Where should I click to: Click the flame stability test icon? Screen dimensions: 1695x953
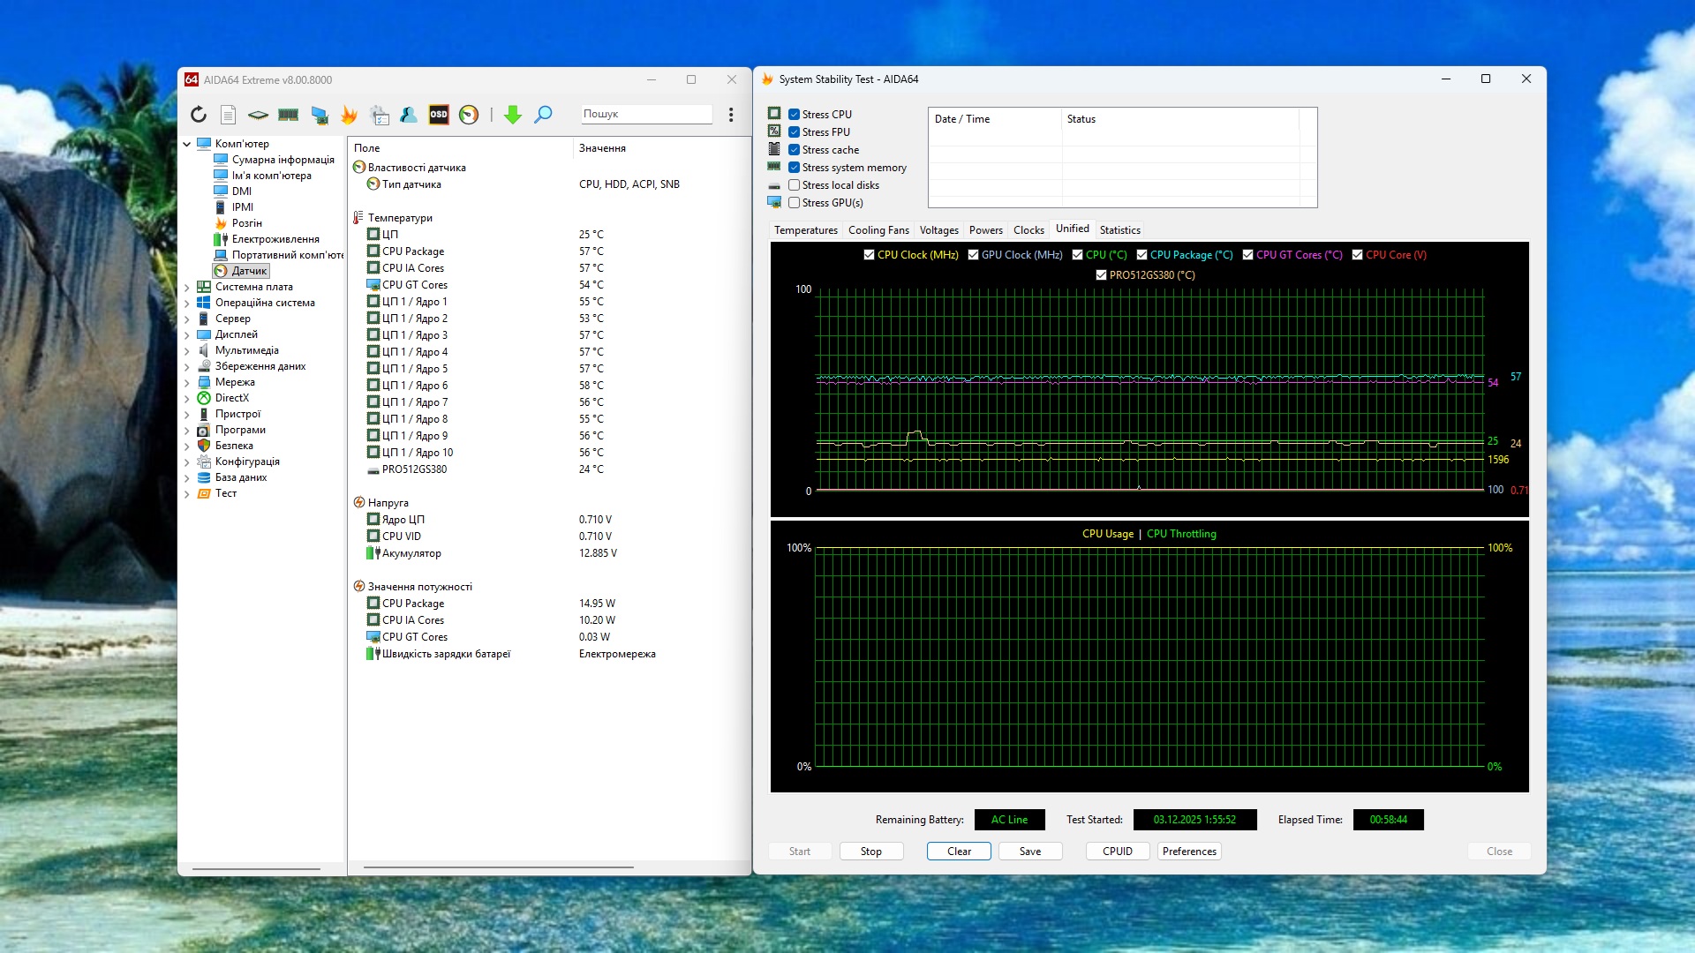point(350,115)
